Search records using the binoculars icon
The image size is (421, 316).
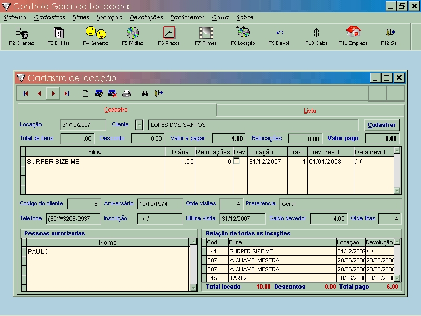click(x=145, y=94)
